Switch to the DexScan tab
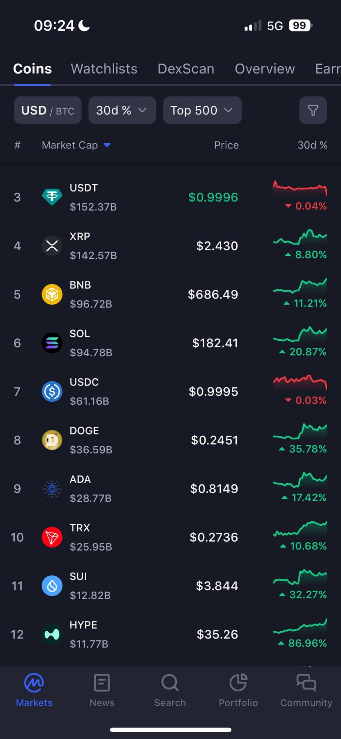Screen dimensions: 341x739 click(186, 69)
